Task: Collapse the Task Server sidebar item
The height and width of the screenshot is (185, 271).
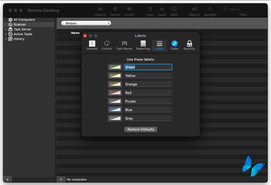Action: coord(6,29)
